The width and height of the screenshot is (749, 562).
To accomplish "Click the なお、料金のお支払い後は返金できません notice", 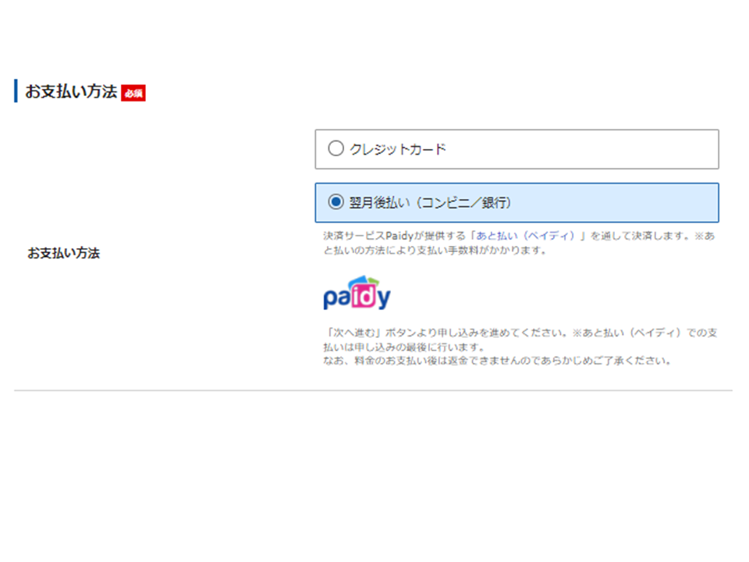I will pyautogui.click(x=497, y=361).
